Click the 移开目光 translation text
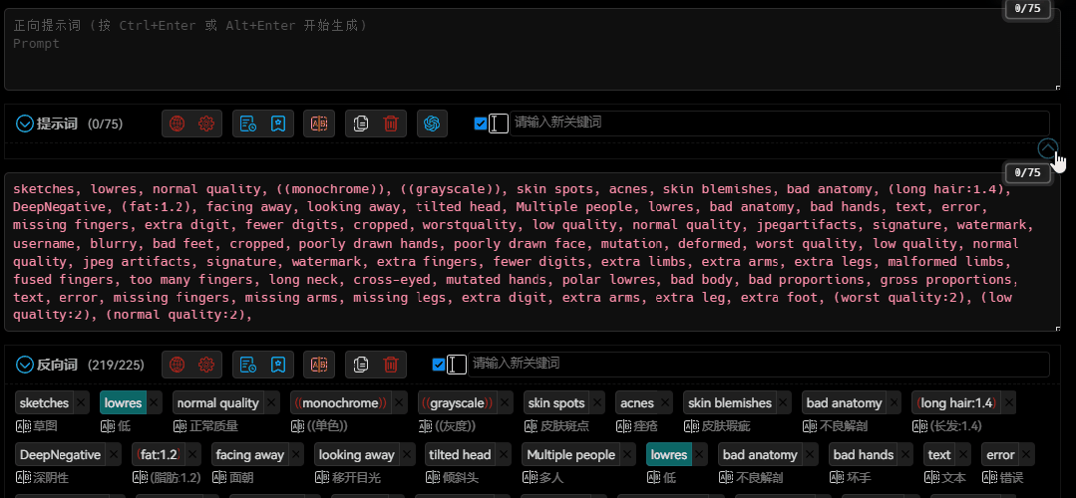 point(355,477)
